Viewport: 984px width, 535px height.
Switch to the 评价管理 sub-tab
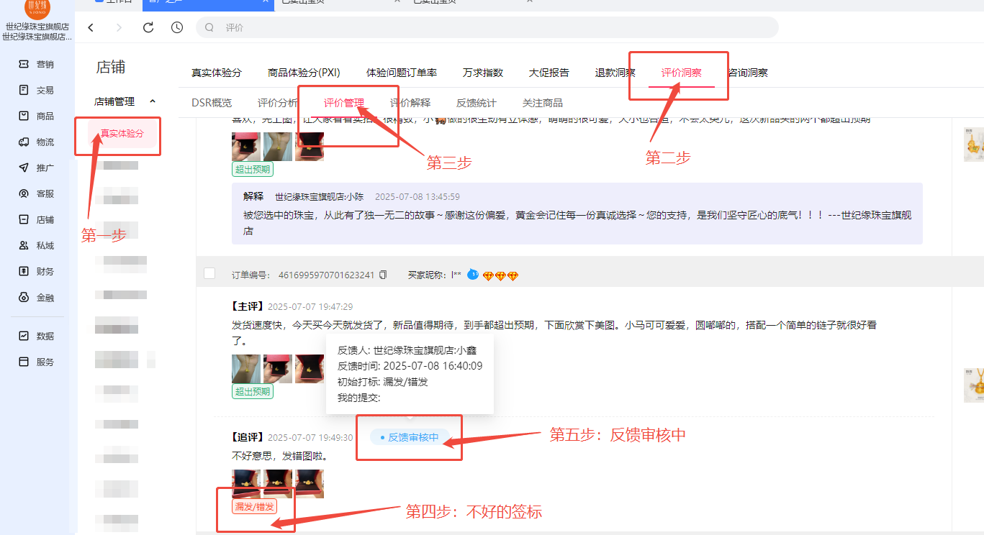[343, 103]
